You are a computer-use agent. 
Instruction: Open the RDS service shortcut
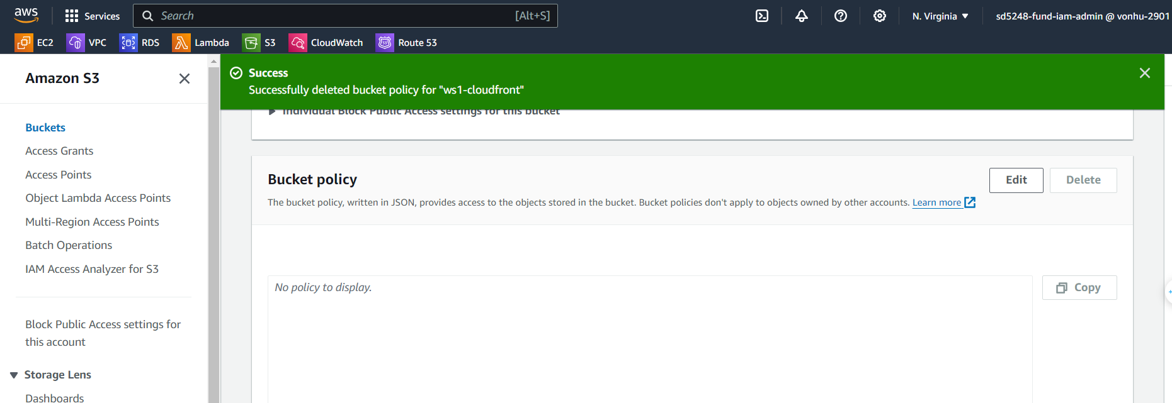140,43
